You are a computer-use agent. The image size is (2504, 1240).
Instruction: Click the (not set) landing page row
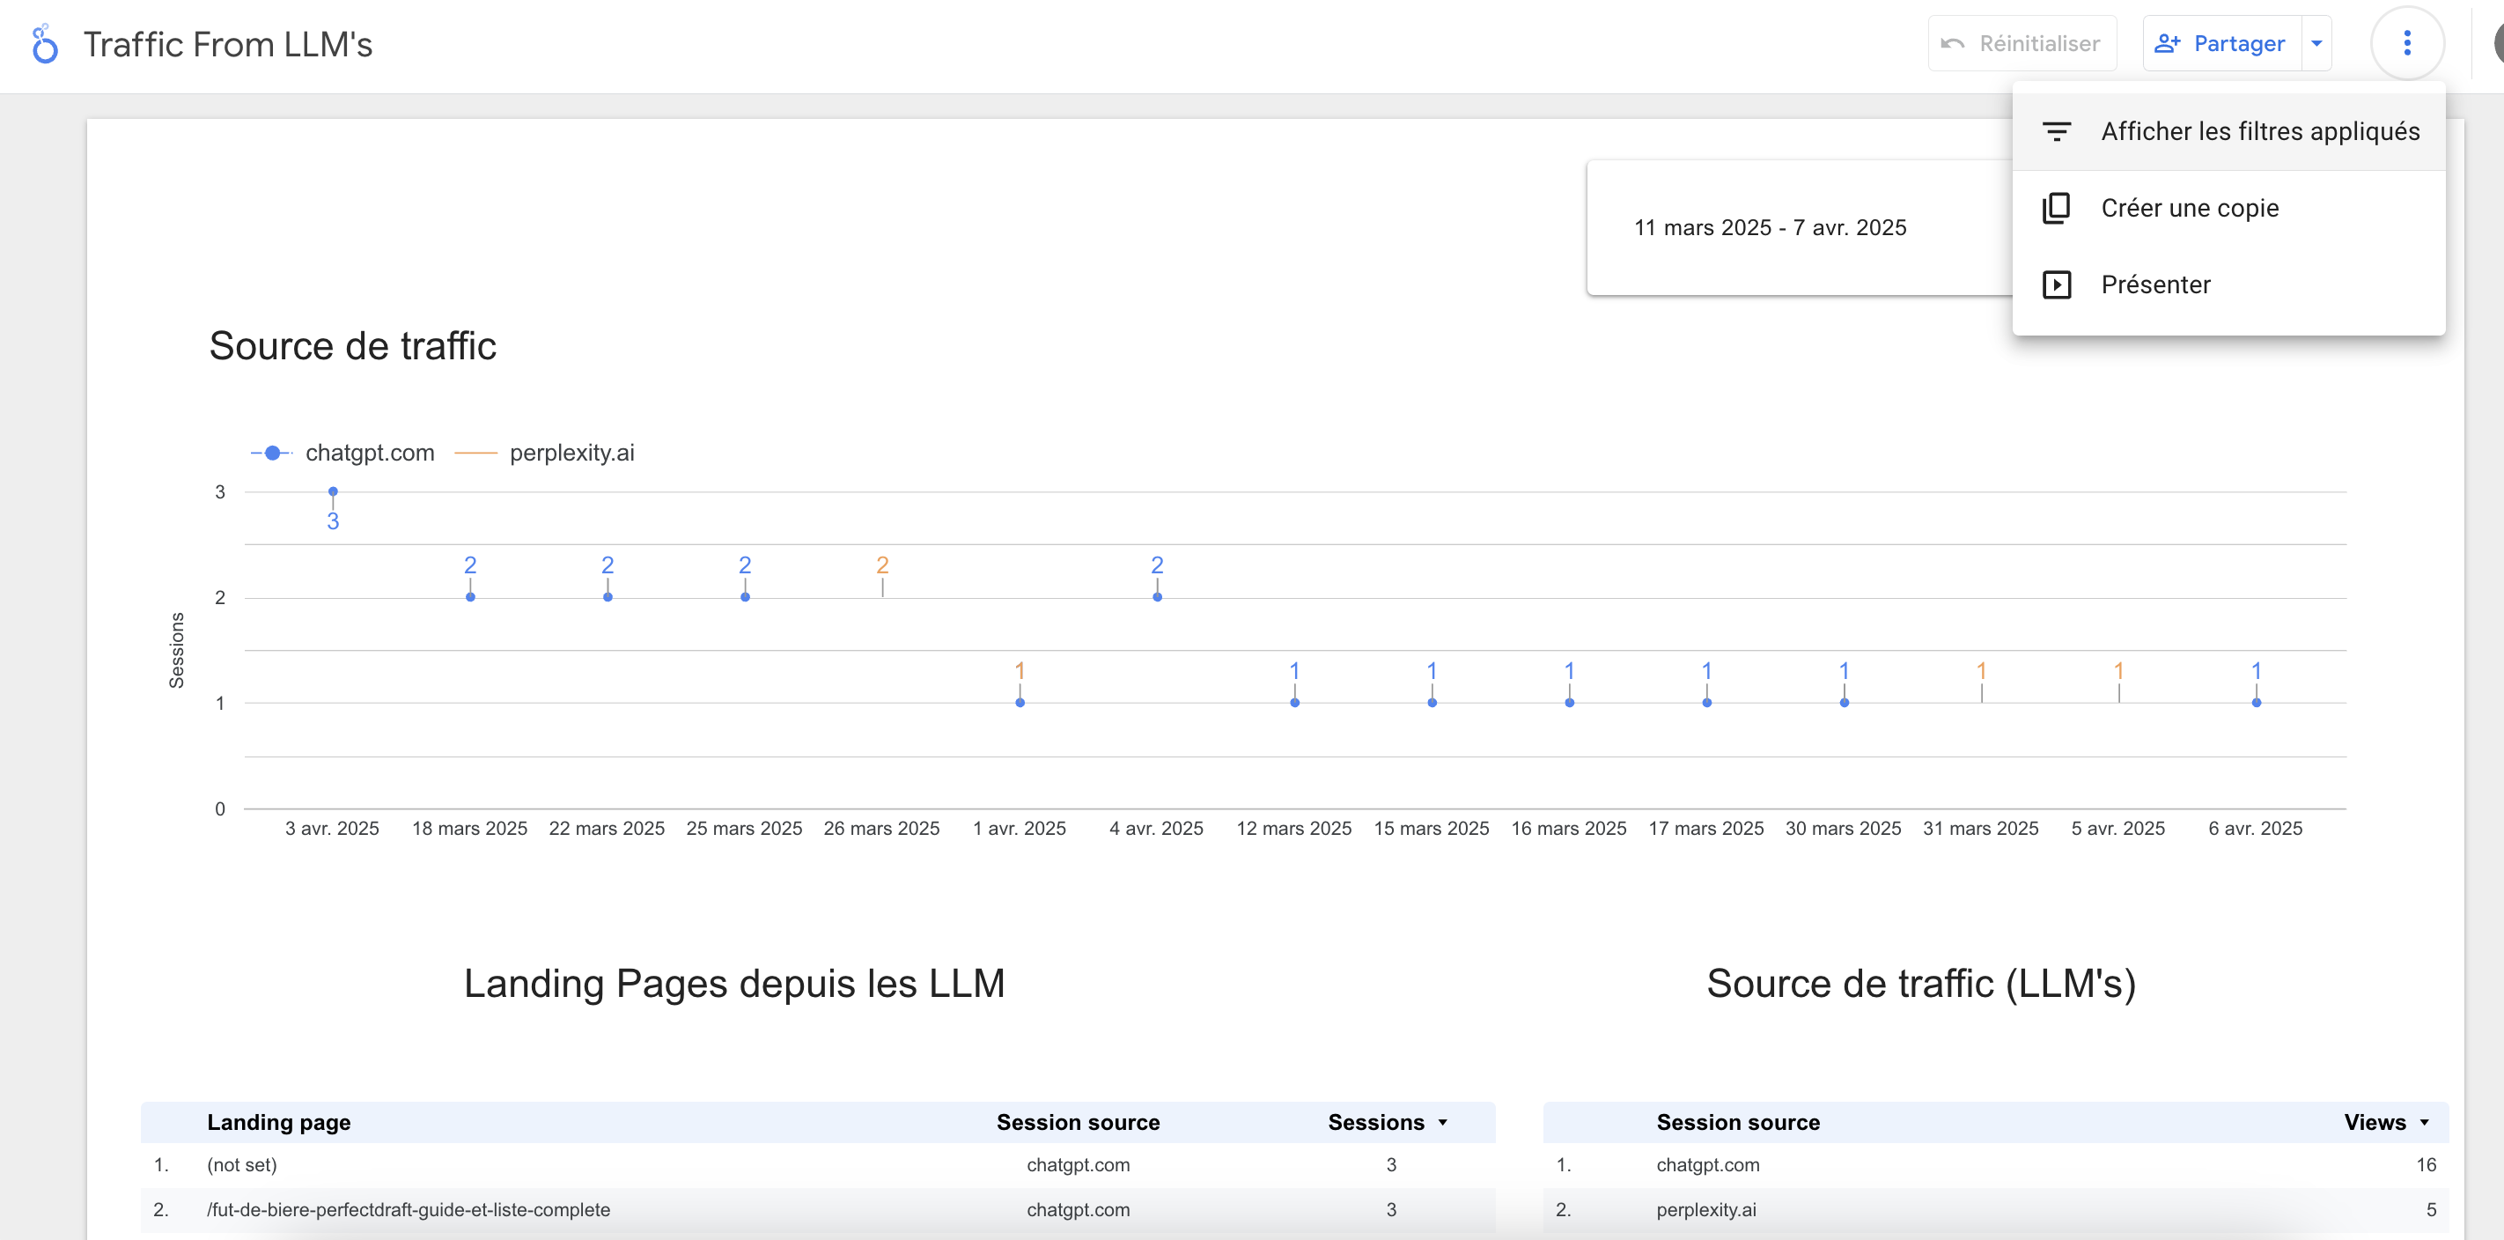817,1165
